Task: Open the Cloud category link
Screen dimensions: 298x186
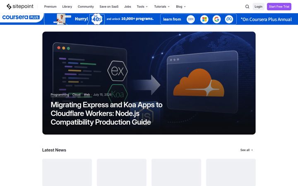Action: [76, 95]
